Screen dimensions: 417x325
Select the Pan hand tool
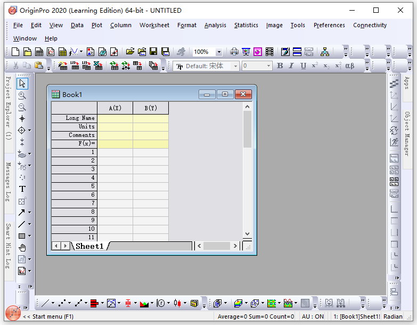tap(22, 248)
